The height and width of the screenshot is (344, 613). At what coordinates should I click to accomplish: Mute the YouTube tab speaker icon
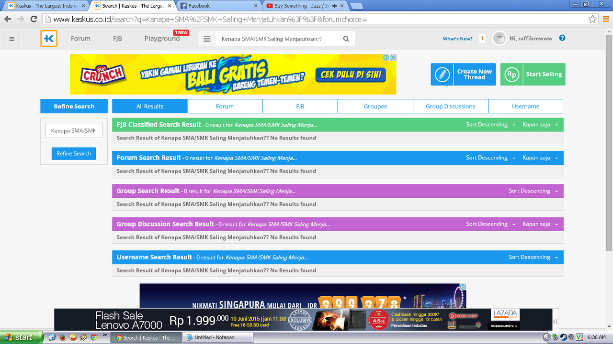click(x=334, y=6)
